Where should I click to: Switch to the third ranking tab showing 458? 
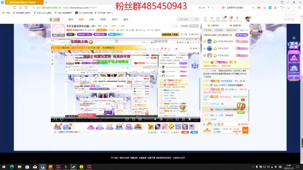pyautogui.click(x=231, y=30)
